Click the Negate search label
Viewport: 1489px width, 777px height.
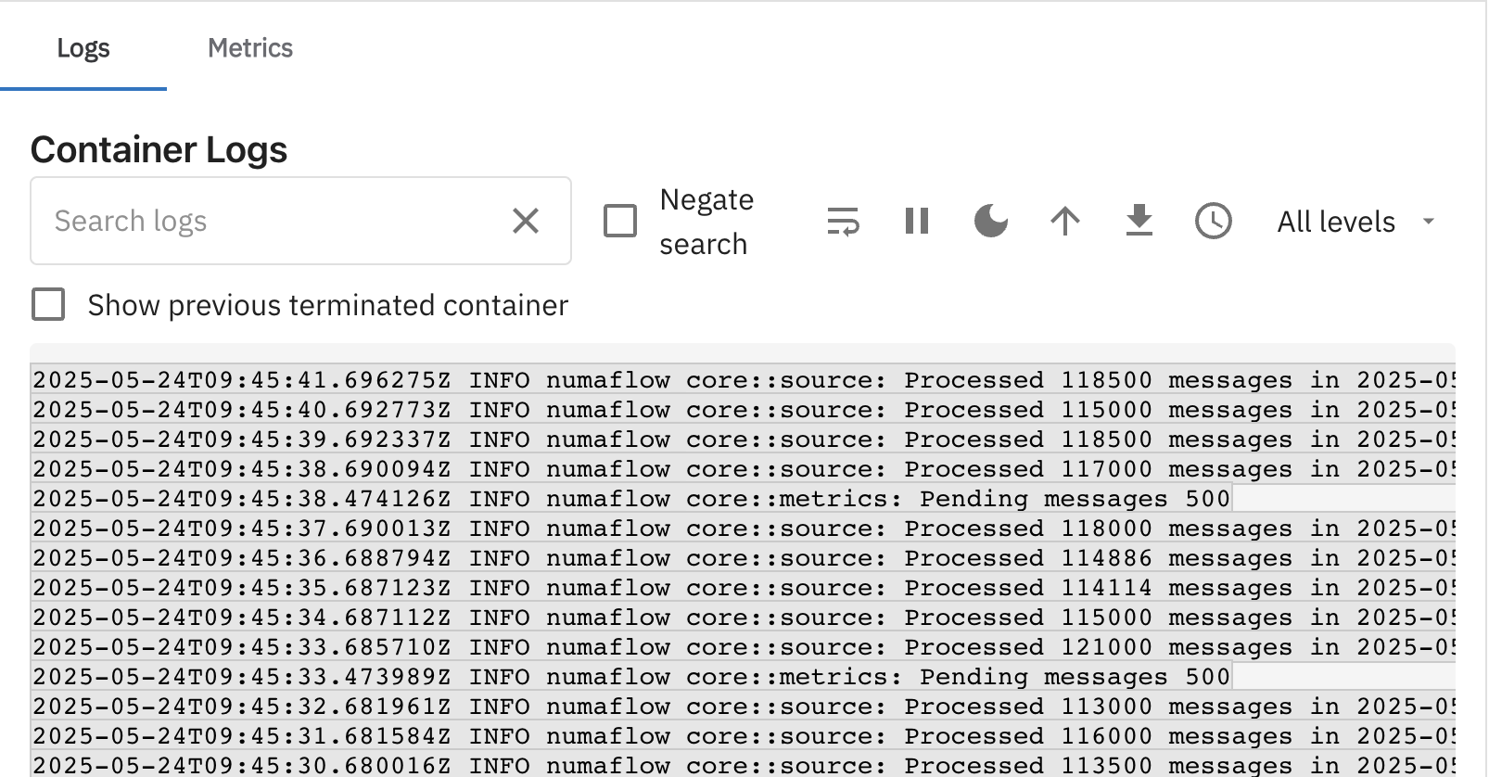[x=706, y=222]
